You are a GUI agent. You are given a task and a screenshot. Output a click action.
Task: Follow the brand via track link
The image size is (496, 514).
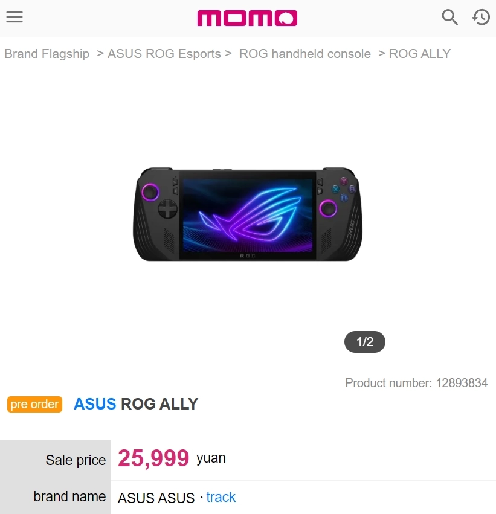pos(221,497)
